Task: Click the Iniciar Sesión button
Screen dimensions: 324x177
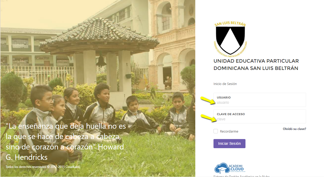Action: point(229,143)
